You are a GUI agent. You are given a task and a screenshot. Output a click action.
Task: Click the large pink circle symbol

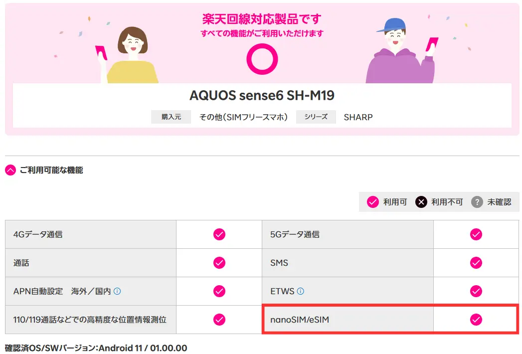click(262, 59)
